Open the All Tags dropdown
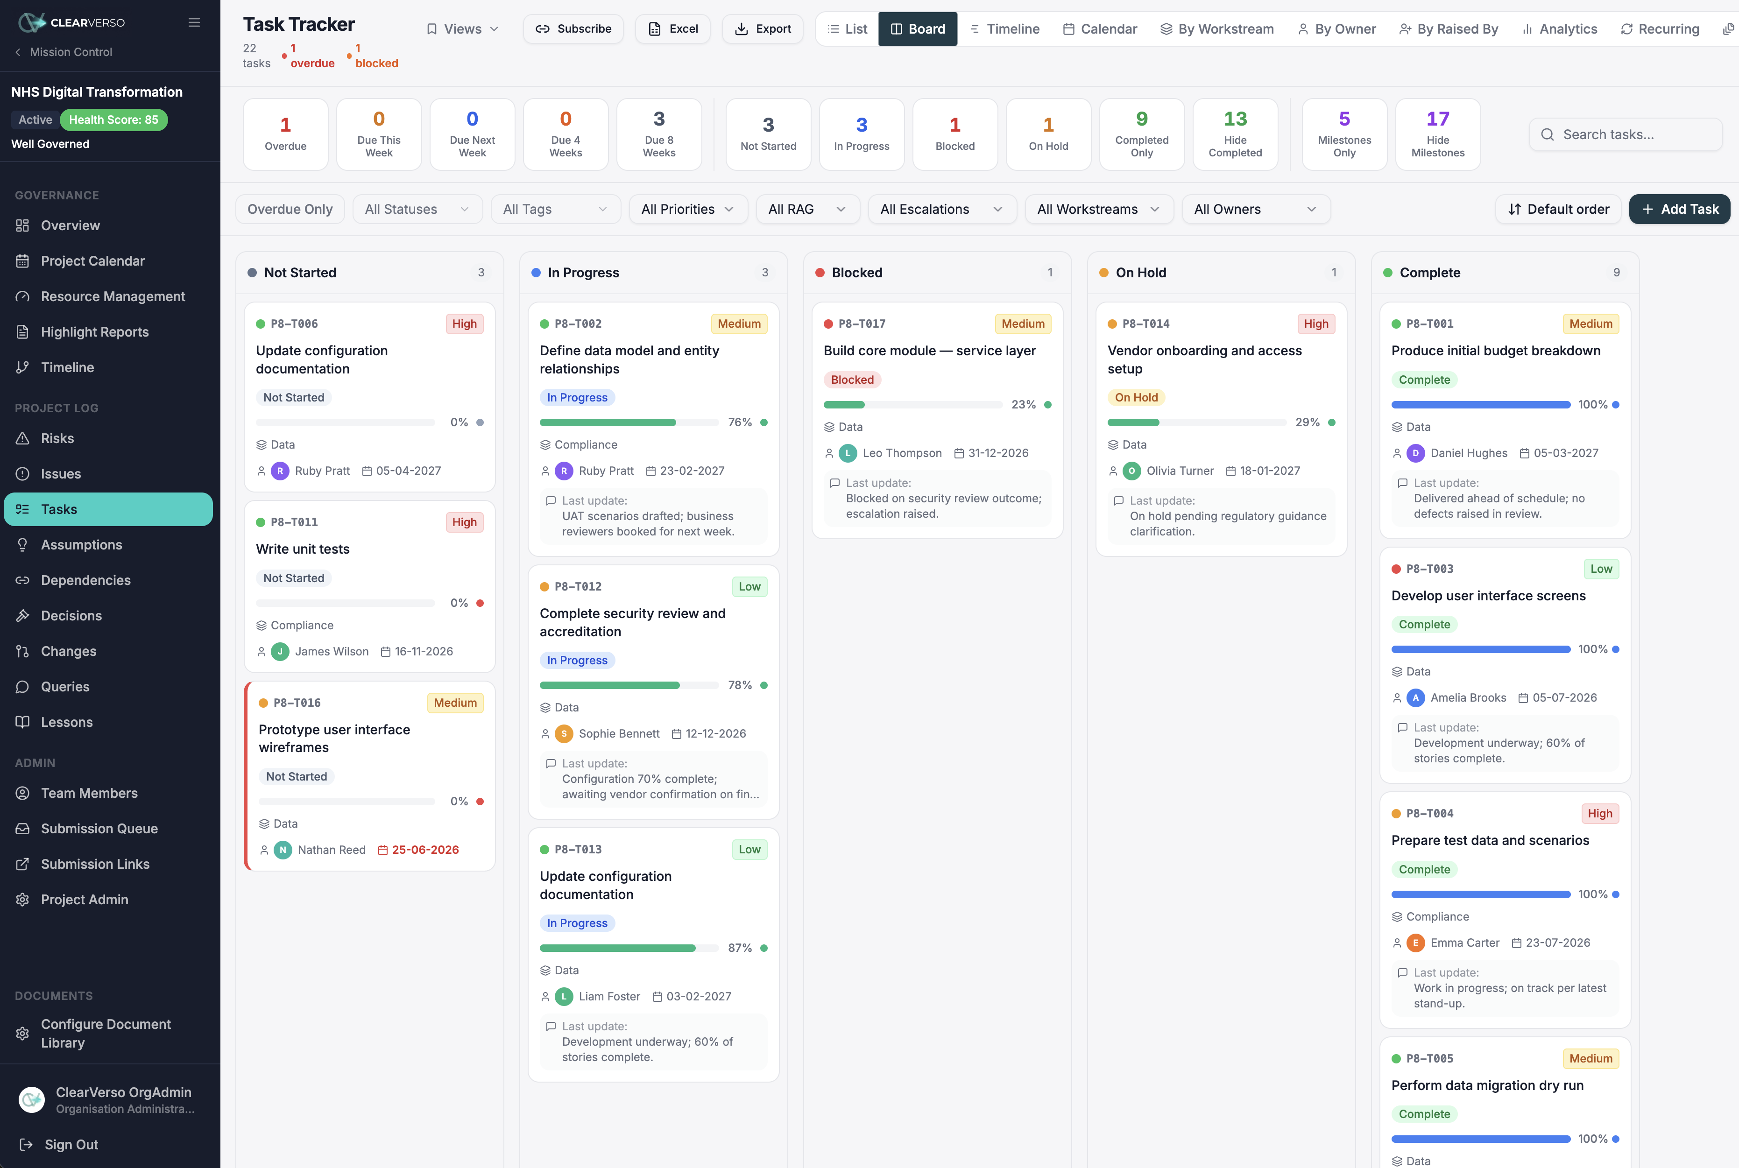 [556, 209]
